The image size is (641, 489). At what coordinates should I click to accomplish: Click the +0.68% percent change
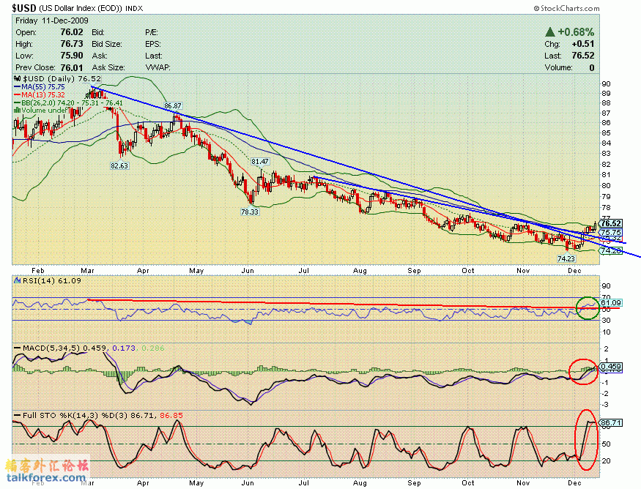click(x=576, y=32)
